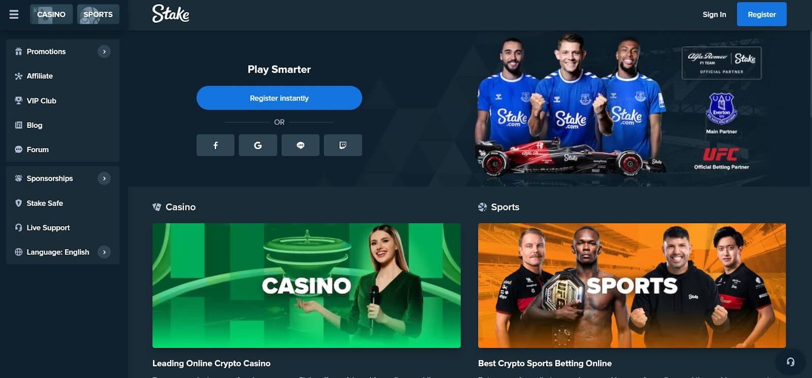Sign up with the Twitch icon
Image resolution: width=812 pixels, height=378 pixels.
tap(343, 145)
